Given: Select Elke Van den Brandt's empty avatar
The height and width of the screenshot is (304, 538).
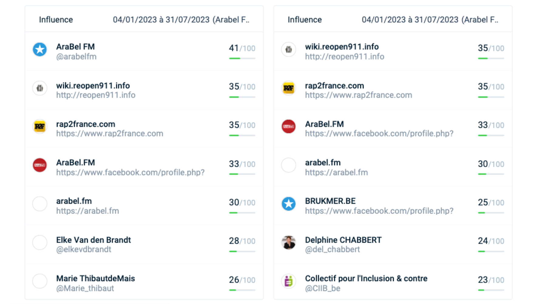Looking at the screenshot, I should point(40,242).
